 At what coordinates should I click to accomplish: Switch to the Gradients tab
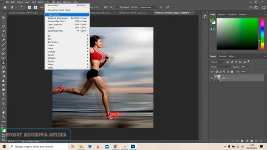[232, 15]
